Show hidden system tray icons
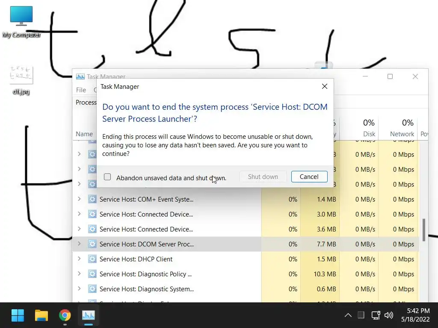 pyautogui.click(x=348, y=316)
